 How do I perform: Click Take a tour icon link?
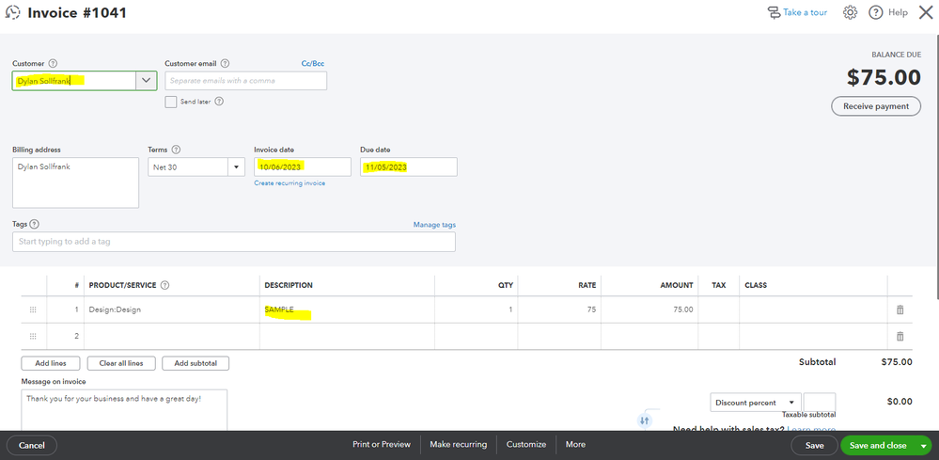(x=796, y=12)
